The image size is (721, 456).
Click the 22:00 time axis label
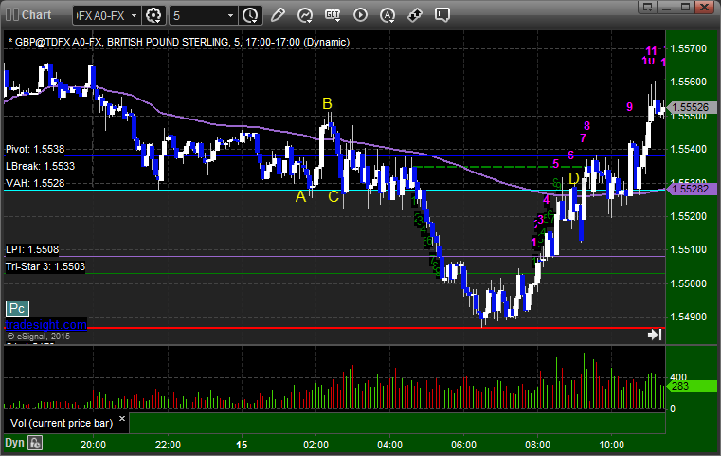click(168, 445)
